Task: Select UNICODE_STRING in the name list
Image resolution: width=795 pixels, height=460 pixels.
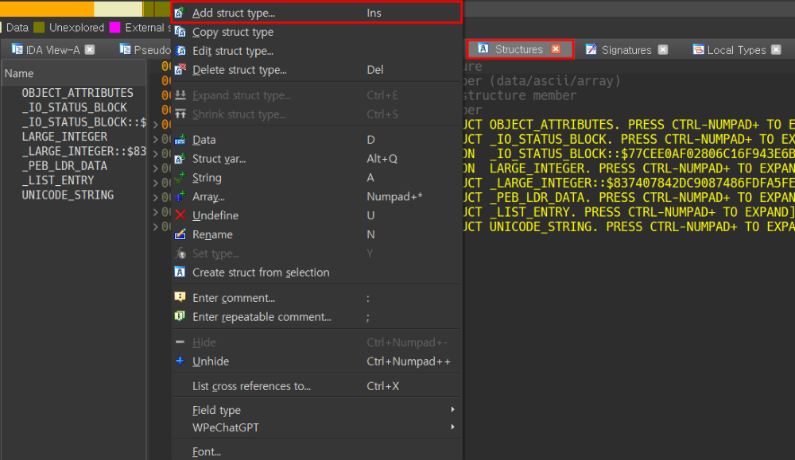Action: coord(68,195)
